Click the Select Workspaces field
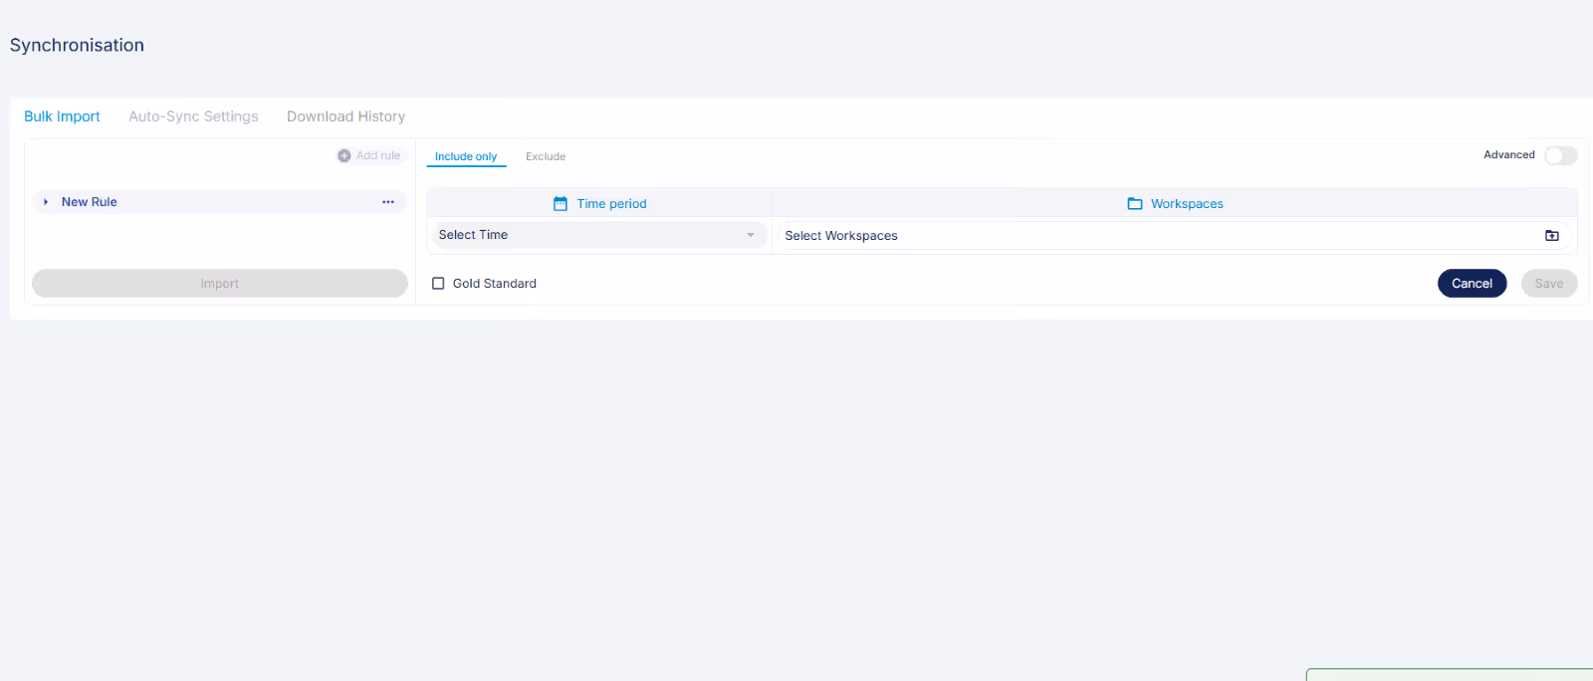This screenshot has width=1593, height=681. pos(1174,236)
